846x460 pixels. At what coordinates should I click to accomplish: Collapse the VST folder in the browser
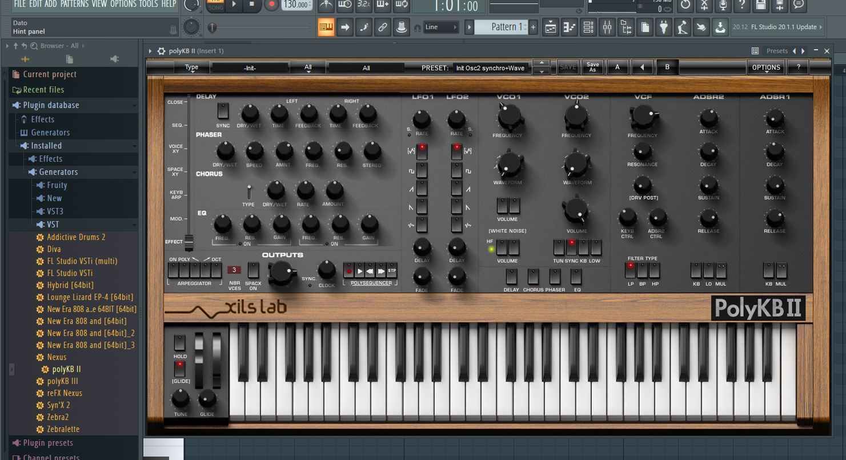click(134, 225)
